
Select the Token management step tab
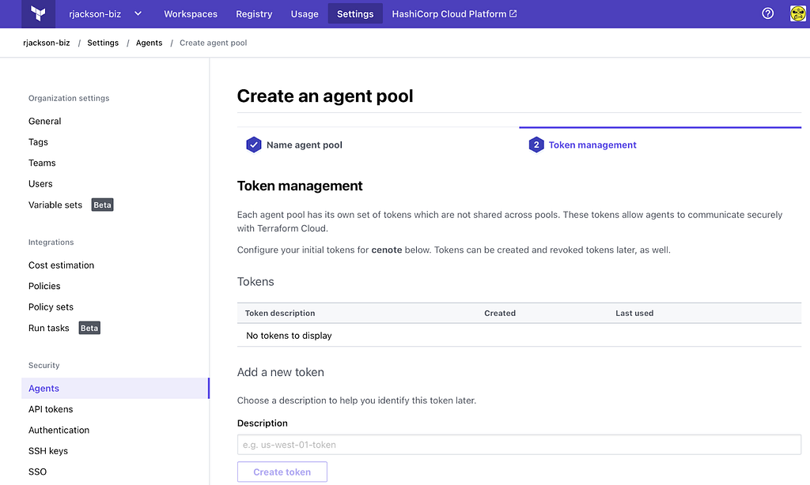point(592,145)
